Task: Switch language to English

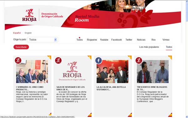Action: tap(28, 33)
